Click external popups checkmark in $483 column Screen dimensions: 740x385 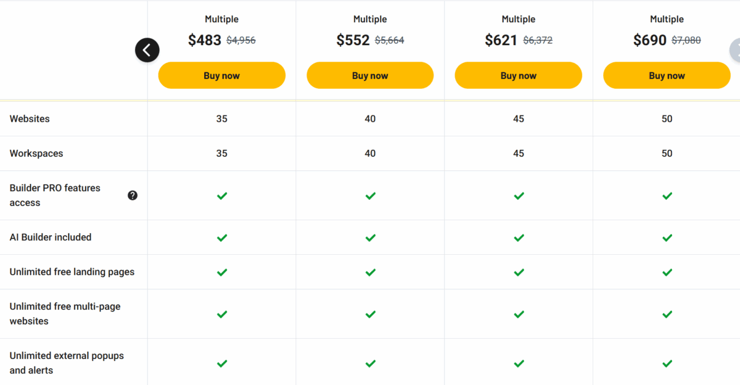tap(222, 363)
